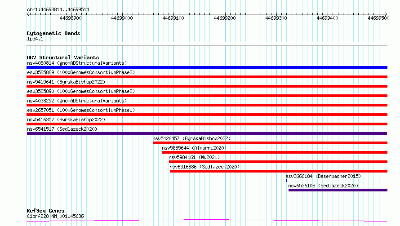The image size is (400, 226).
Task: Open the esv3585889 1000GenomesConsortiumPhase3 label
Action: click(x=81, y=72)
